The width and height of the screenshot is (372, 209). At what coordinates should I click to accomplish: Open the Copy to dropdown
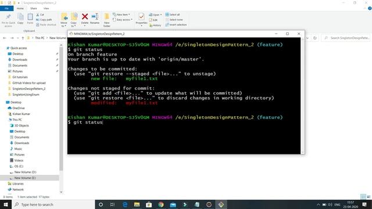click(x=74, y=20)
